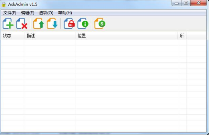The height and width of the screenshot is (136, 209).
Task: Open the green dollar donate icon
Action: (100, 23)
